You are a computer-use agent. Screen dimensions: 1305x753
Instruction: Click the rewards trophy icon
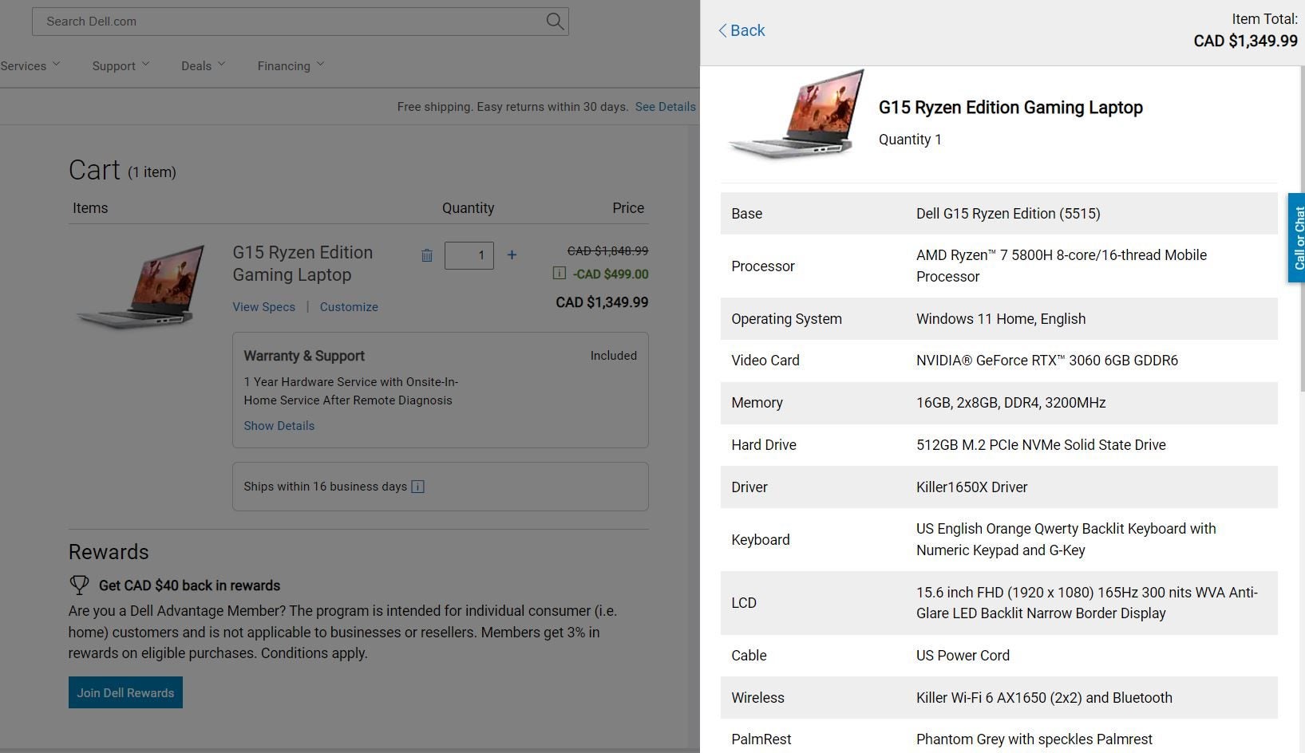click(x=79, y=585)
